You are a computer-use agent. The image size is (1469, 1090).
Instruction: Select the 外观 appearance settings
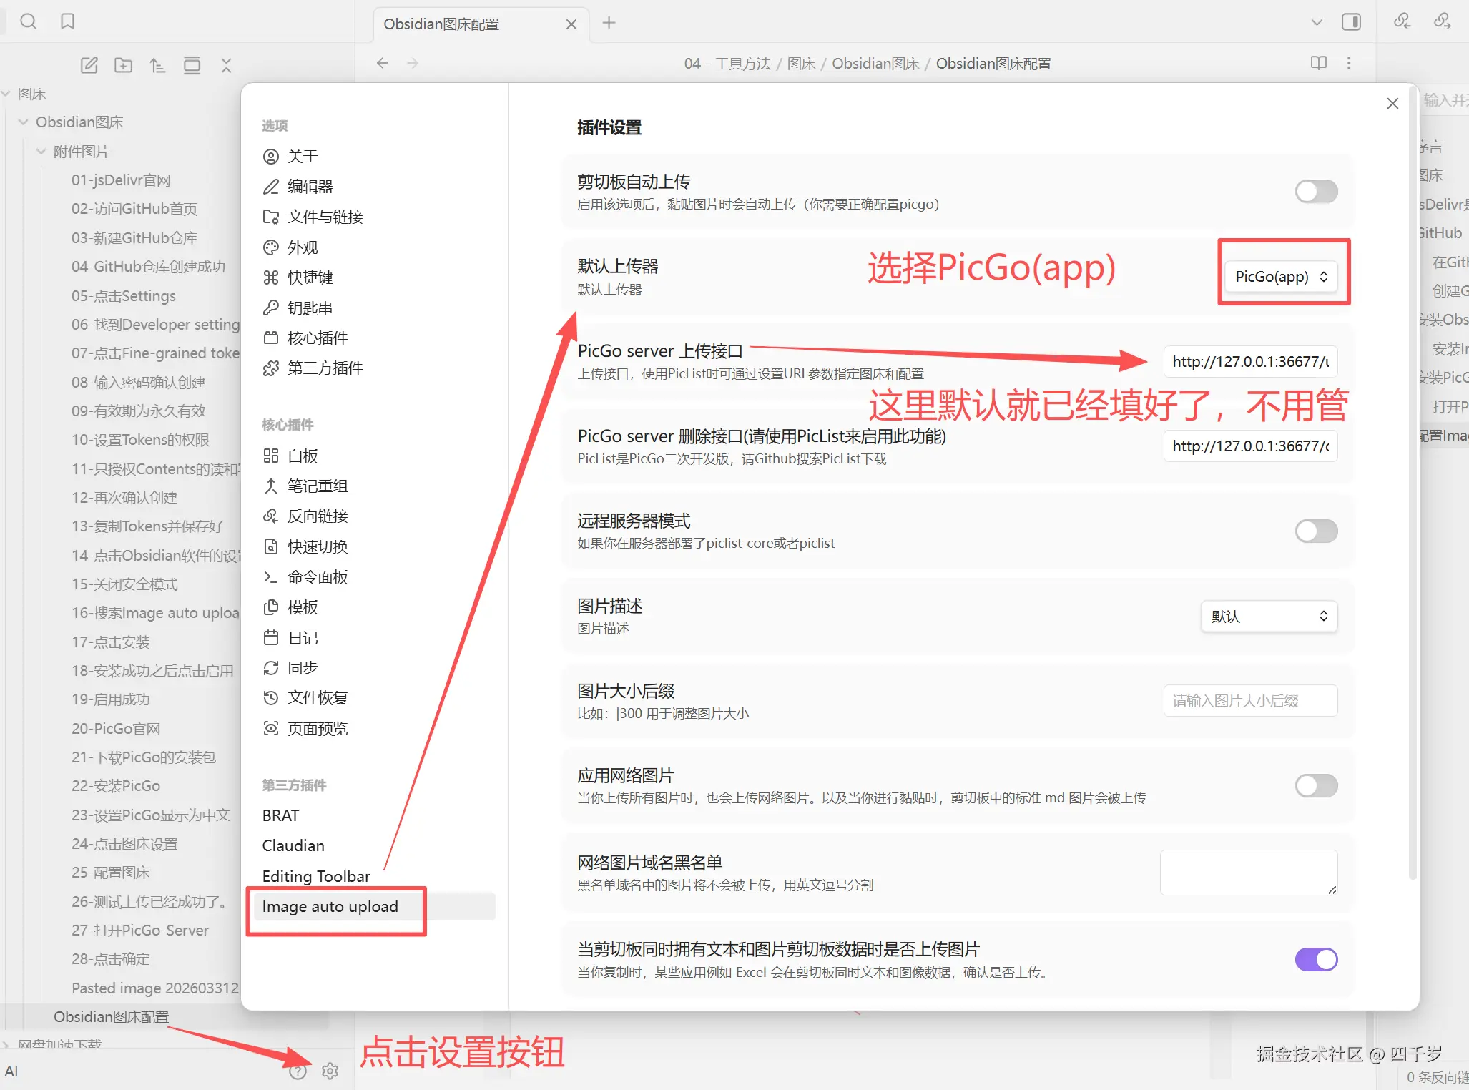(x=302, y=247)
